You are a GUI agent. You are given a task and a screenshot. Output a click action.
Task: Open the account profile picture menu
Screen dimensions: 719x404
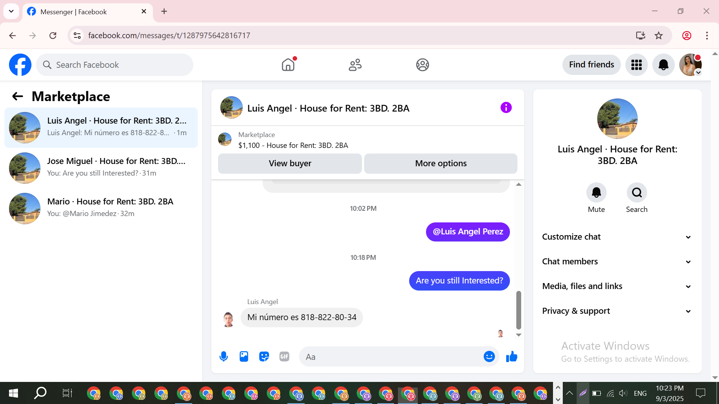(x=690, y=65)
